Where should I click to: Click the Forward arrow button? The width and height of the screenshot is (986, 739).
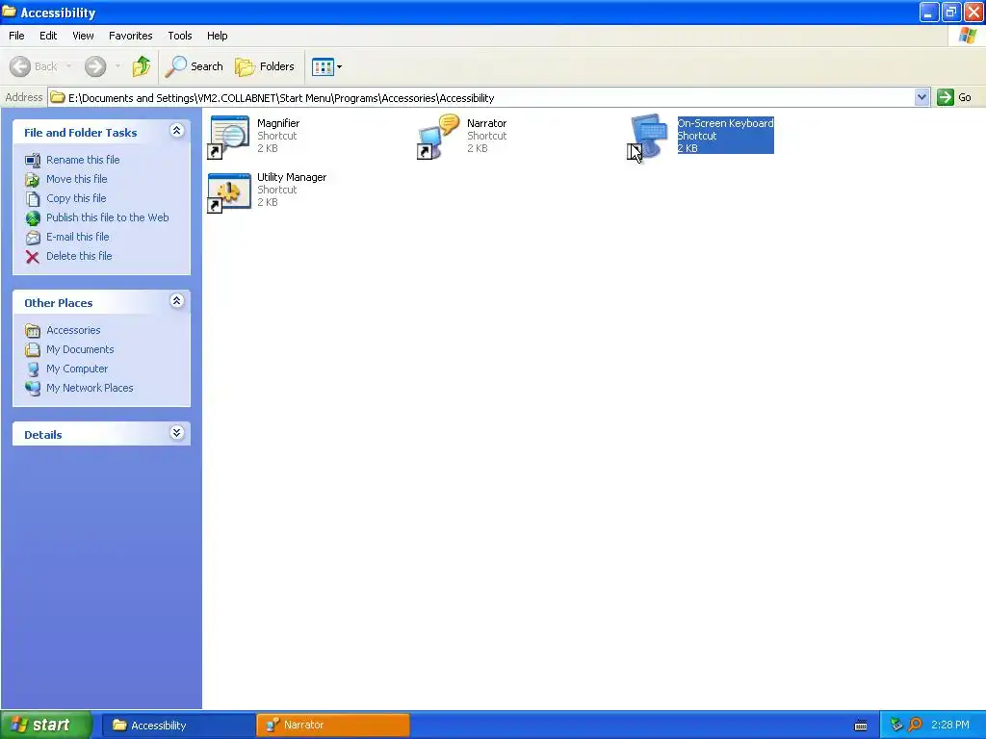(x=95, y=66)
